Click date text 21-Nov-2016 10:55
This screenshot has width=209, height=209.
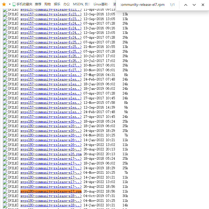pos(99,47)
